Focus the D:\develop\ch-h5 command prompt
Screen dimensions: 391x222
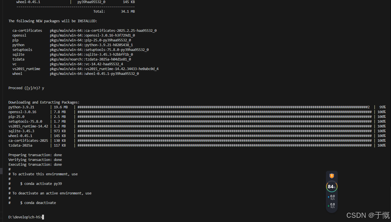(26, 217)
